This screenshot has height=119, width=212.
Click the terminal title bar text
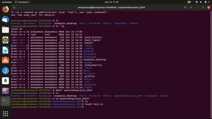[x=111, y=7]
